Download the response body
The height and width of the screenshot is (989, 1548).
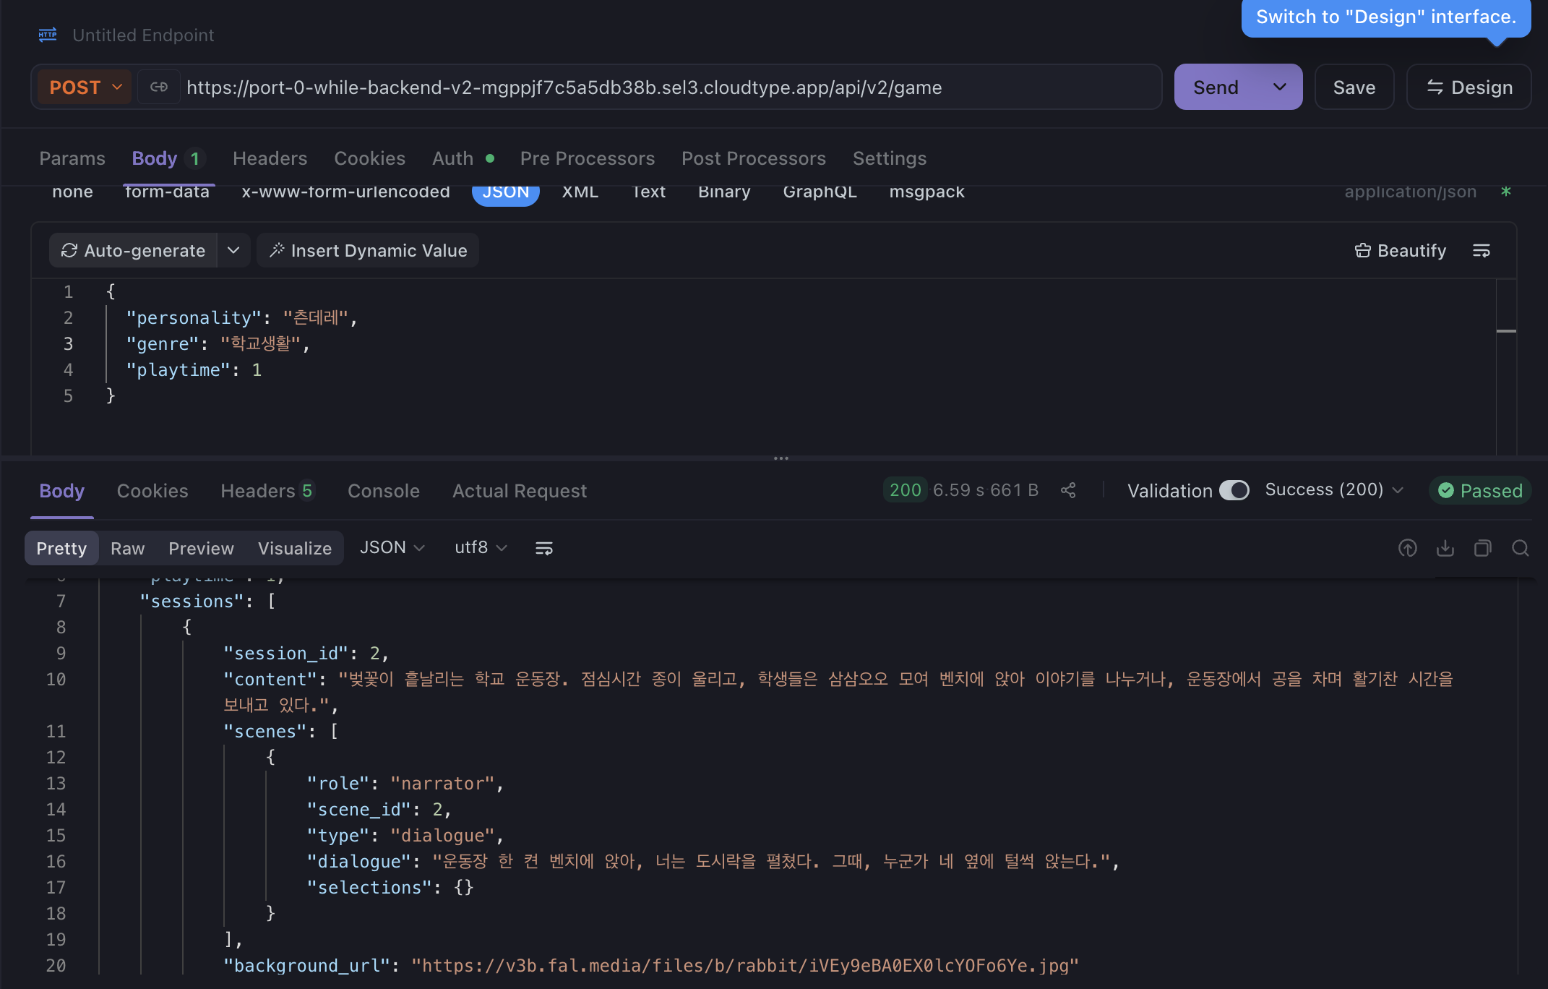coord(1445,549)
